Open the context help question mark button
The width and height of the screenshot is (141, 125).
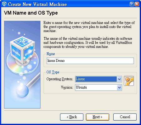[132, 4]
